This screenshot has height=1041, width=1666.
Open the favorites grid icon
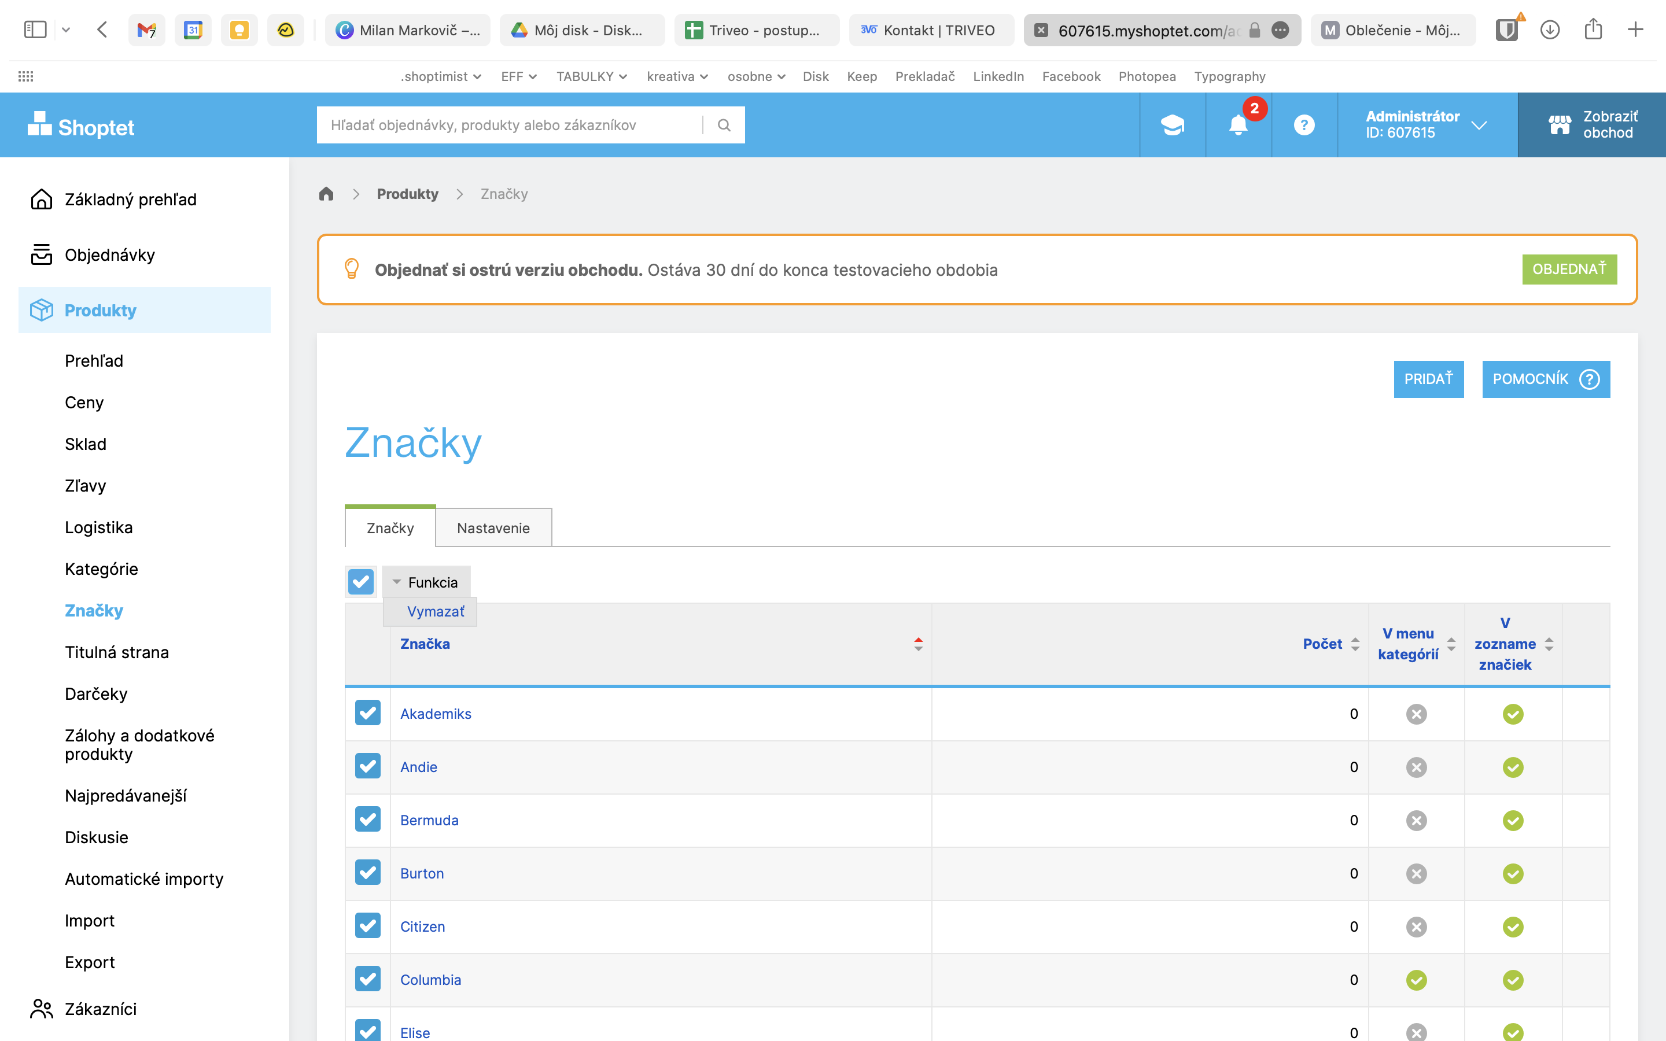pyautogui.click(x=25, y=76)
